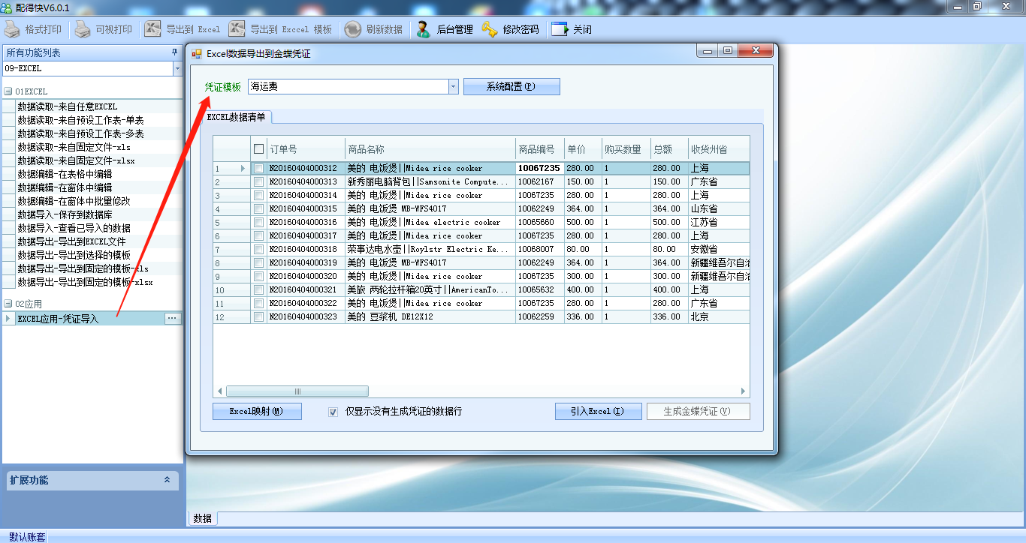
Task: Check the box for order N20160404000312
Action: 258,169
